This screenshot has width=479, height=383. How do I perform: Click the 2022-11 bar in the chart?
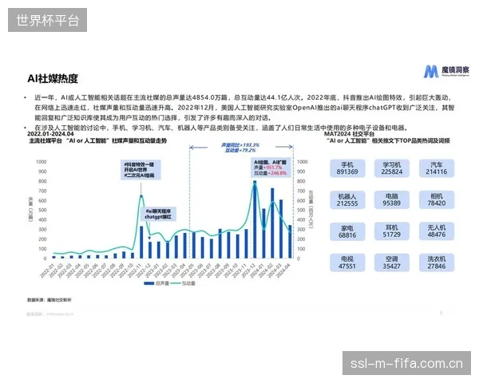click(x=141, y=243)
